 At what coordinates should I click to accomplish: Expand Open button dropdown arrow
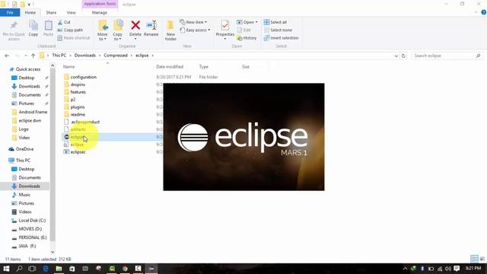256,22
